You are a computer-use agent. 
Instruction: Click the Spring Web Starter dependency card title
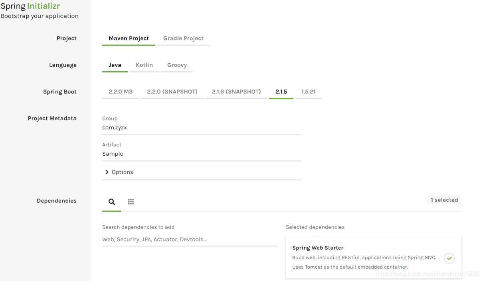coord(318,248)
